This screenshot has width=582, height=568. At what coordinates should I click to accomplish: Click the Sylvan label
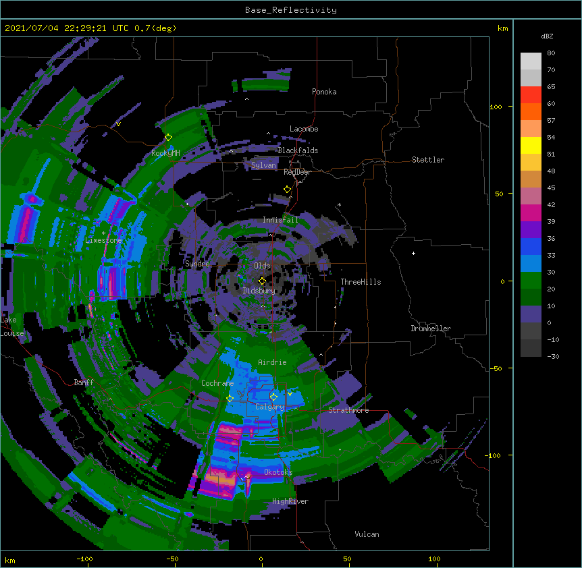click(263, 165)
